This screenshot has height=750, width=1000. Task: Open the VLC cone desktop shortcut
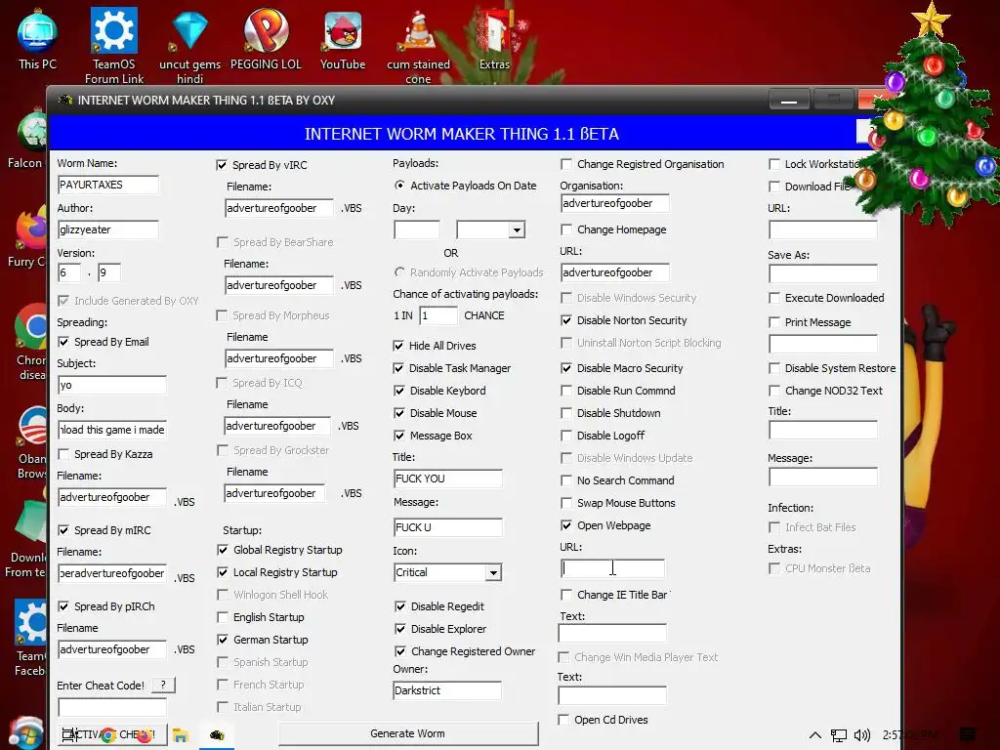[x=418, y=46]
